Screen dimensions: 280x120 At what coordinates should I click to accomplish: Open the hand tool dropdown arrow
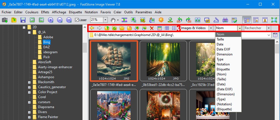point(118,20)
